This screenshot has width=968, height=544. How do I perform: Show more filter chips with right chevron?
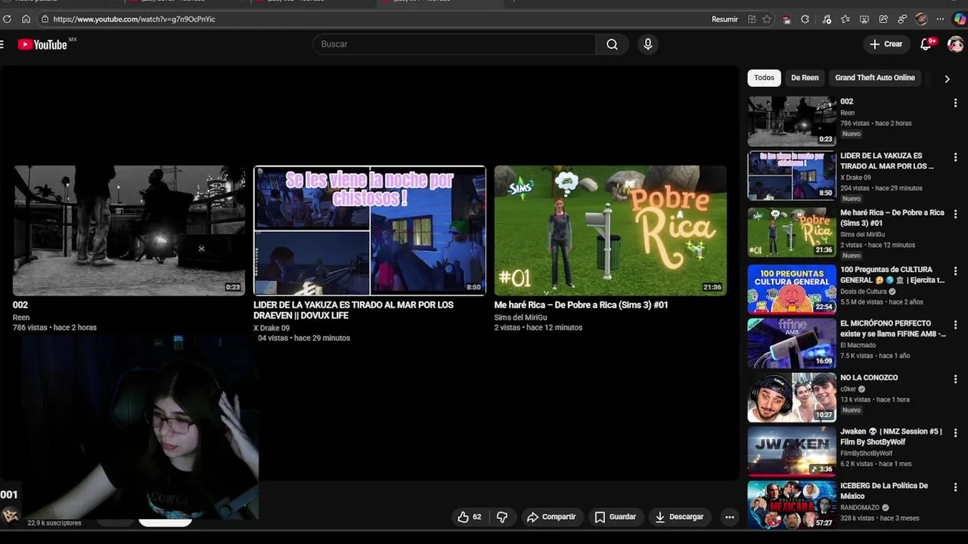pos(947,79)
